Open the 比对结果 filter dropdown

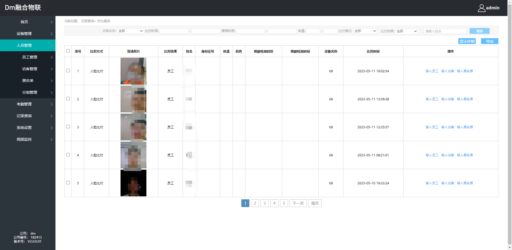407,31
